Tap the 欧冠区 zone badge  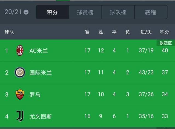[166, 43]
